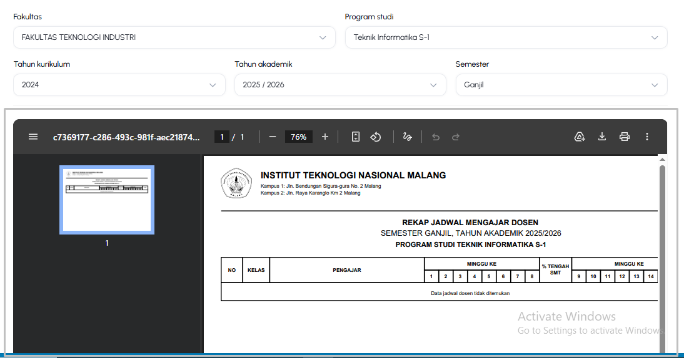Open the Semester dropdown showing Ganjil
The height and width of the screenshot is (358, 684).
(561, 85)
